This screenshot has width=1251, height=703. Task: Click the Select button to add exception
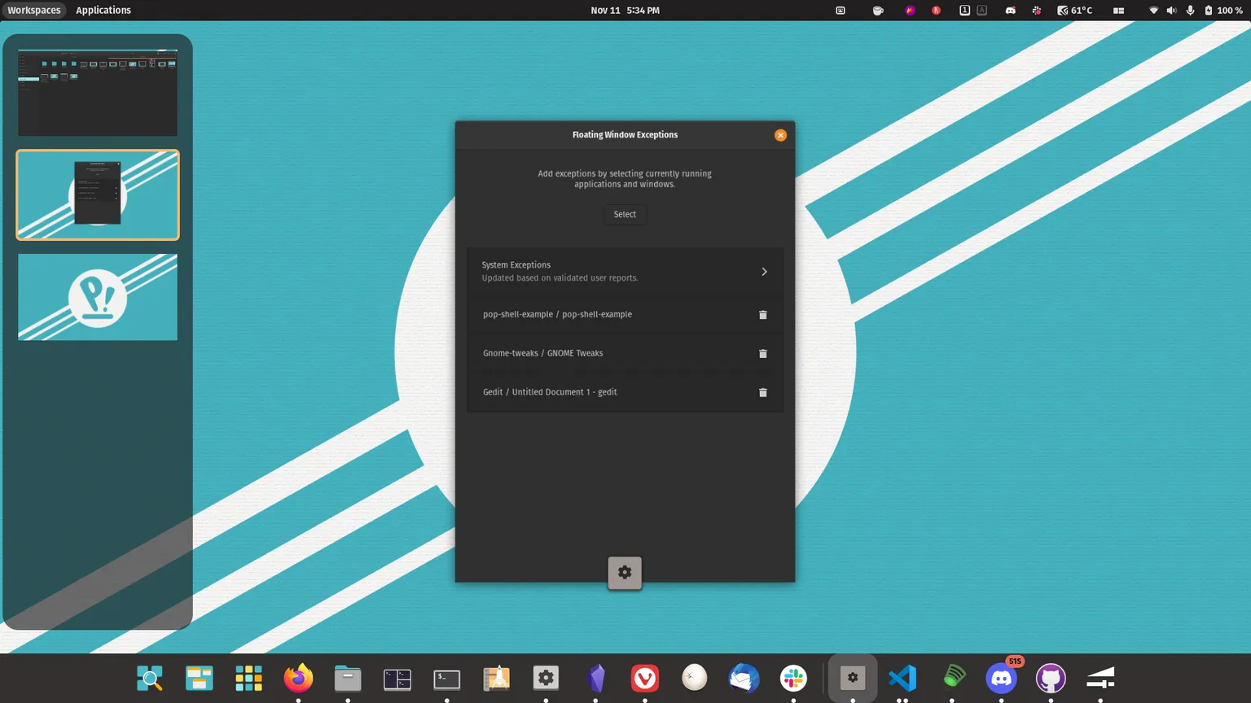point(625,214)
